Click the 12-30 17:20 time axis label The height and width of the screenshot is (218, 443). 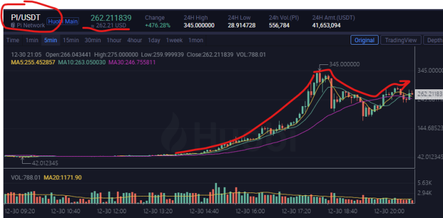pos(297,211)
